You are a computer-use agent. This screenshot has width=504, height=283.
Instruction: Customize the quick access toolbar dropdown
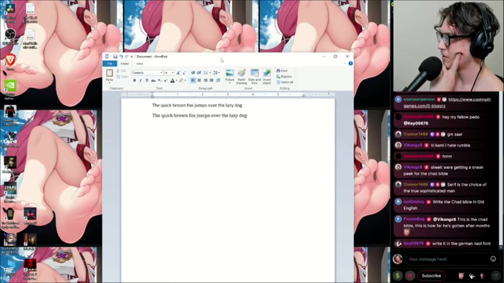click(132, 57)
